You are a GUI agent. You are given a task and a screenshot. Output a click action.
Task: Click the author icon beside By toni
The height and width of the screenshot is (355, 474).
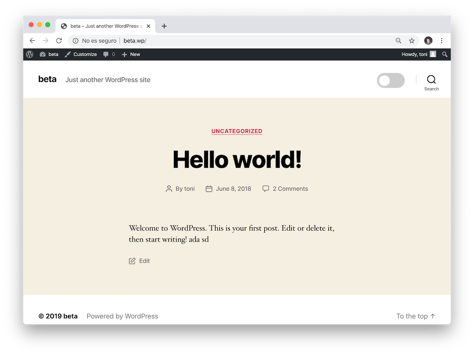(169, 189)
